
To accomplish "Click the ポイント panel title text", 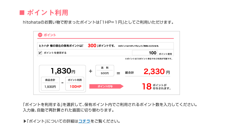I will click(x=50, y=35).
